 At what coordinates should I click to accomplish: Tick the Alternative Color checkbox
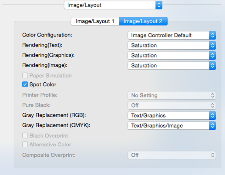[25, 145]
